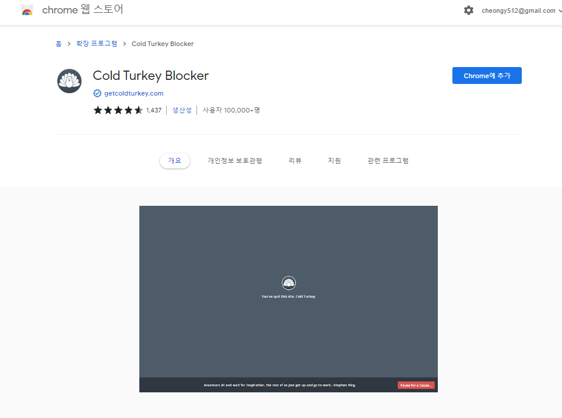Click 'Pause for a Cause' red button in preview
Screen dimensions: 562x418
pyautogui.click(x=416, y=385)
